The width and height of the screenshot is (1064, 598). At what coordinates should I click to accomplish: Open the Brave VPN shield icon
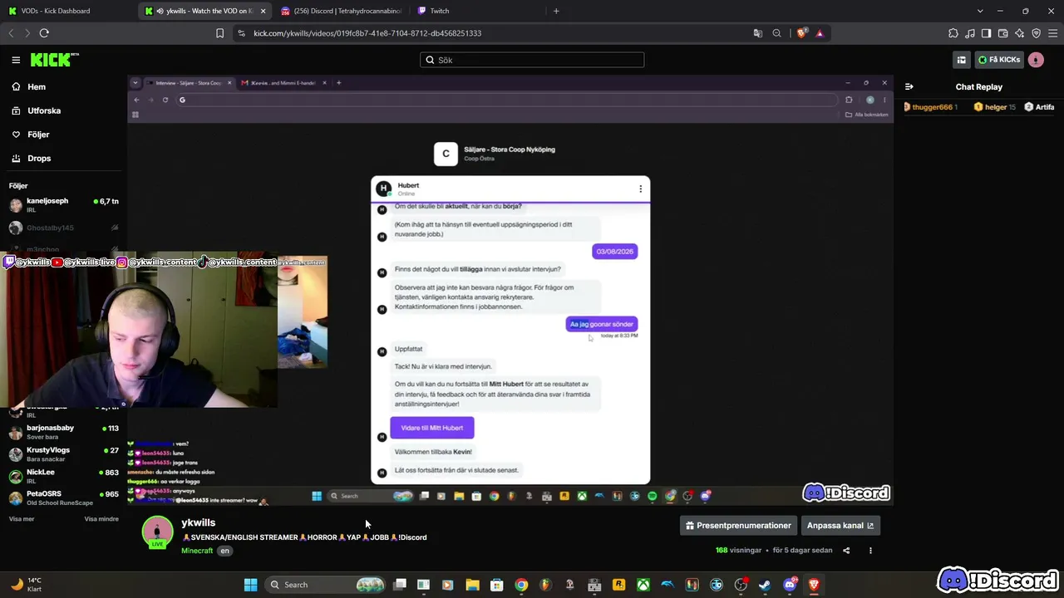[1037, 33]
